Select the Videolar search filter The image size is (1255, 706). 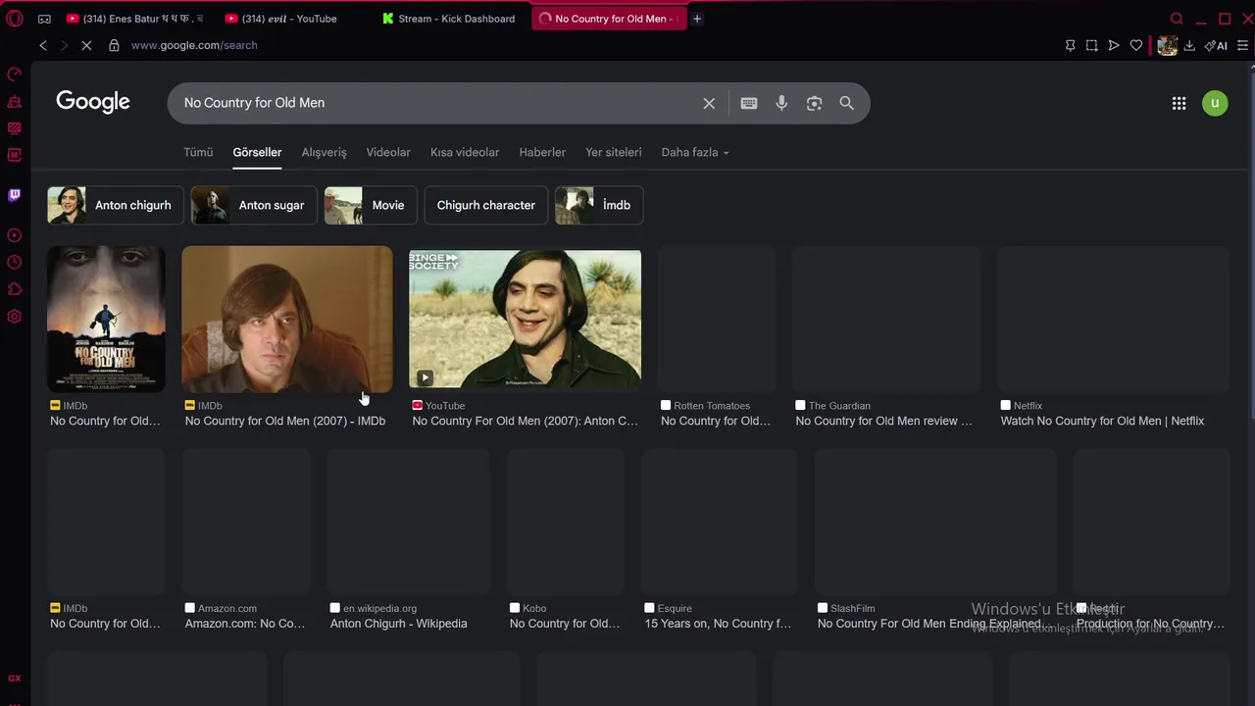tap(388, 152)
